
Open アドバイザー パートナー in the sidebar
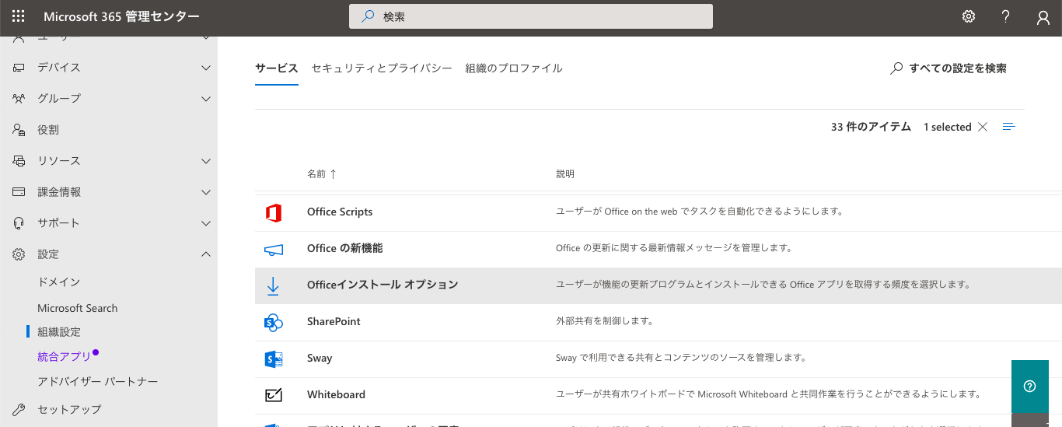point(98,382)
